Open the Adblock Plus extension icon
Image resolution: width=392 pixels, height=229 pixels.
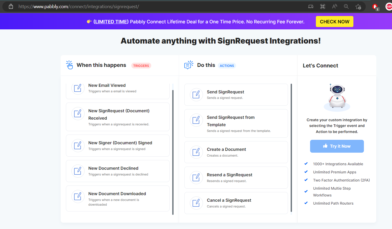[389, 7]
